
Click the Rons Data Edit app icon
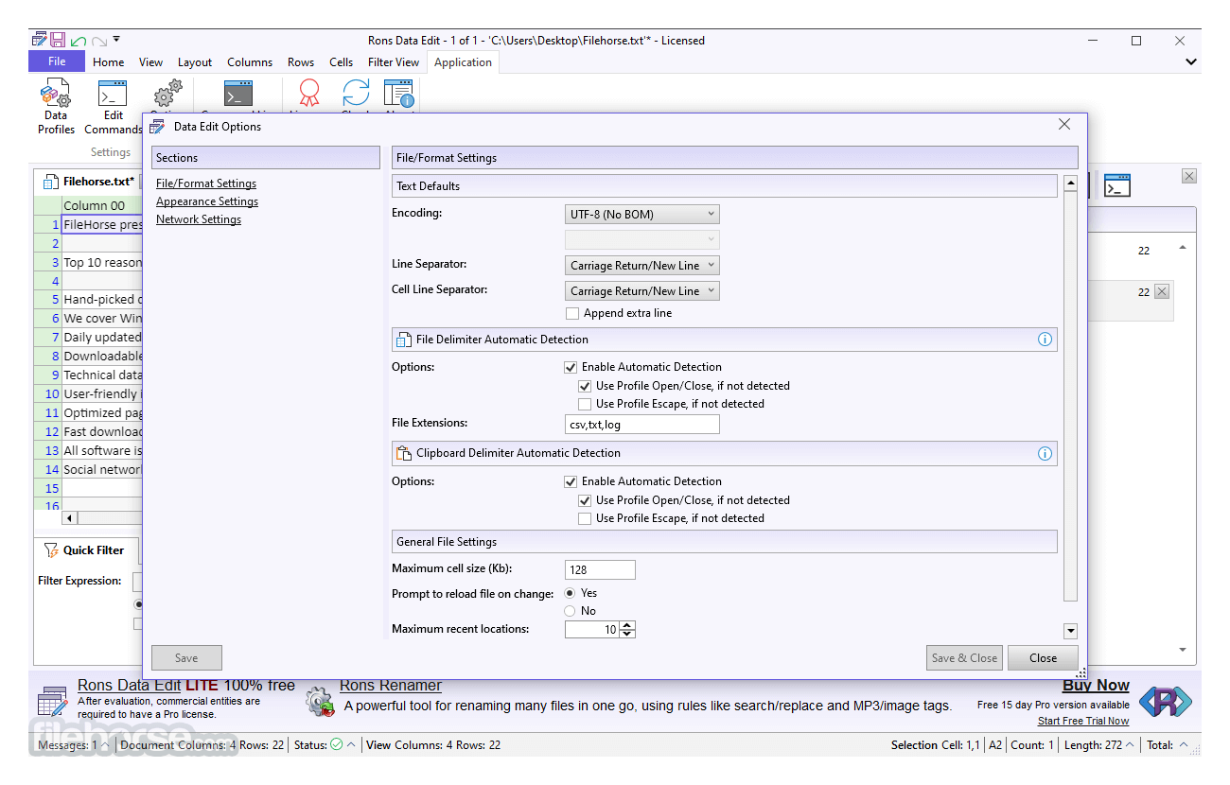pos(39,40)
